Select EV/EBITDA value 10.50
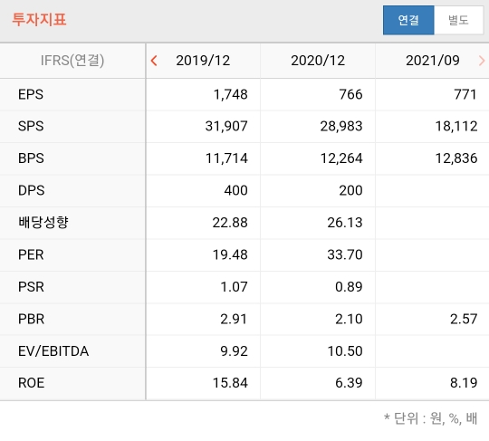Screen dimensions: 489x441 click(x=345, y=351)
